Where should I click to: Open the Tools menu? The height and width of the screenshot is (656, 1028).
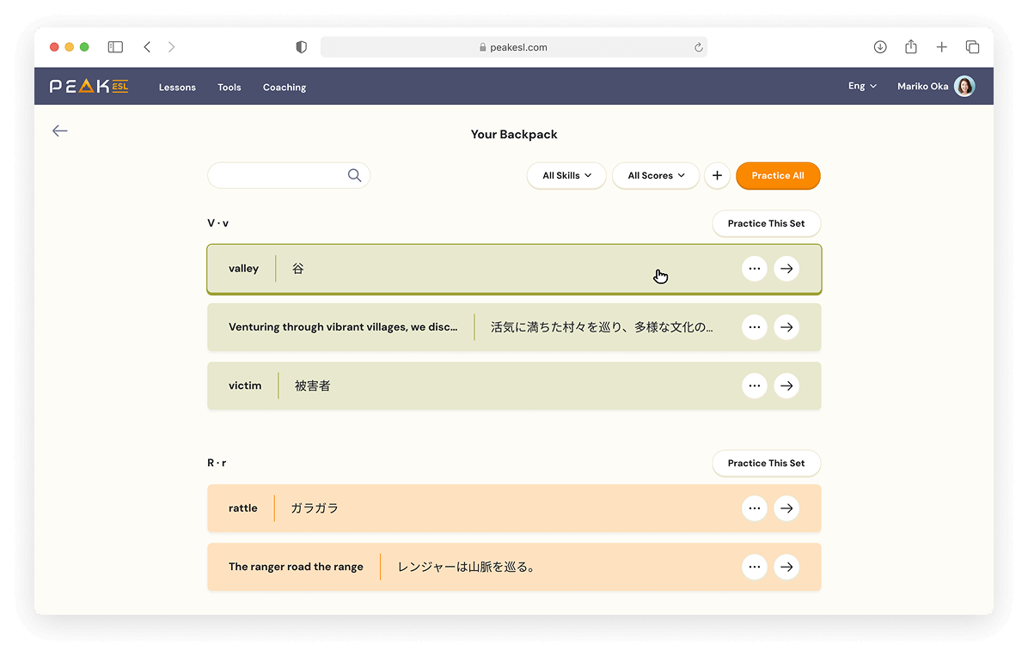(x=229, y=87)
